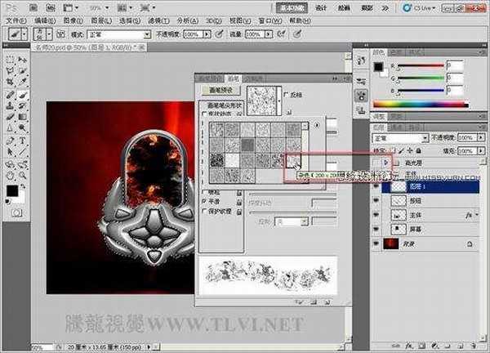
Task: Select the Brush tool in the toolbox
Action: pyautogui.click(x=22, y=94)
